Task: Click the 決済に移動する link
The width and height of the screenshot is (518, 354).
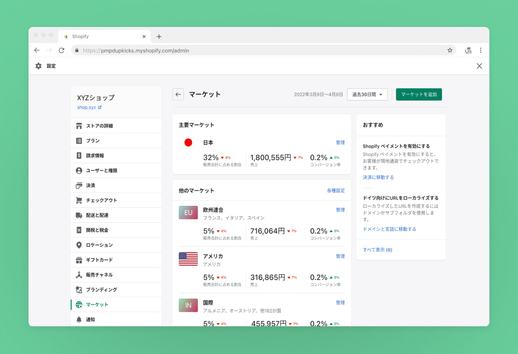Action: [x=378, y=177]
